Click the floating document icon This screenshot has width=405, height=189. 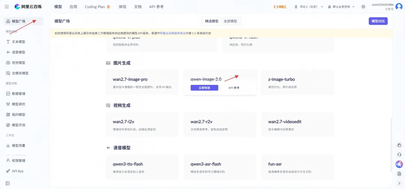(x=399, y=174)
